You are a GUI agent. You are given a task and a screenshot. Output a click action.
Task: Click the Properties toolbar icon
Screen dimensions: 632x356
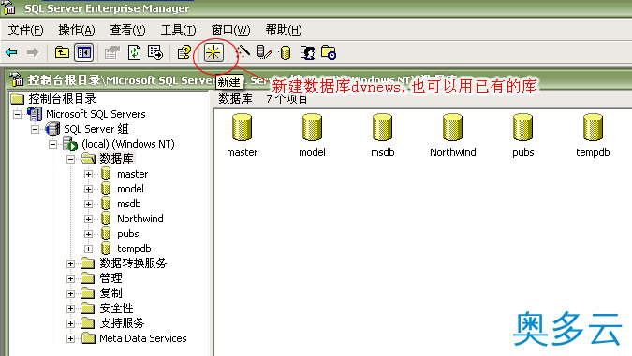point(112,52)
